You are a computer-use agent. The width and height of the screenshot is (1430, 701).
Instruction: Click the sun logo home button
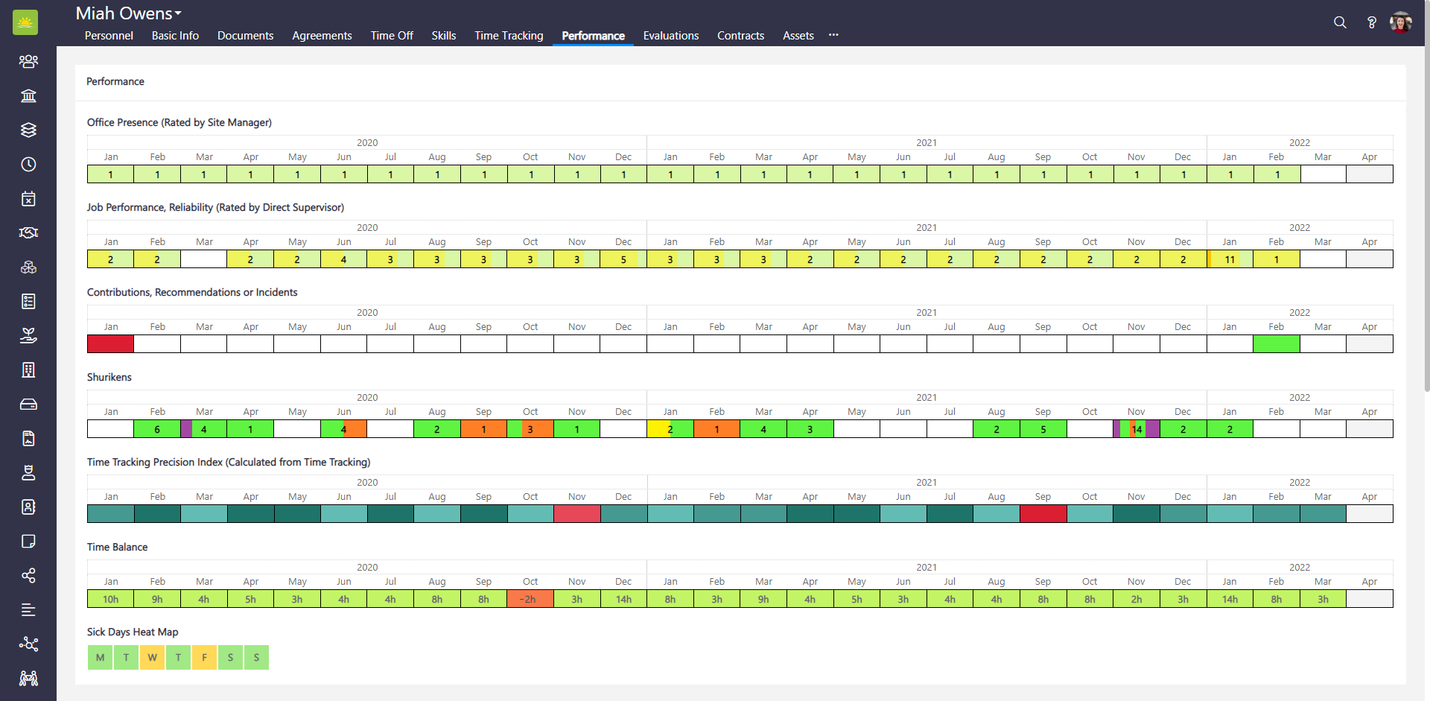coord(25,22)
